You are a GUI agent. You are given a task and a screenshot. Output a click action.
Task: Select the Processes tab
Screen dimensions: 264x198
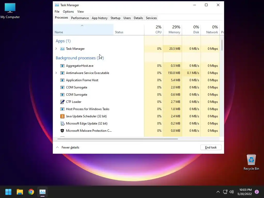[61, 18]
